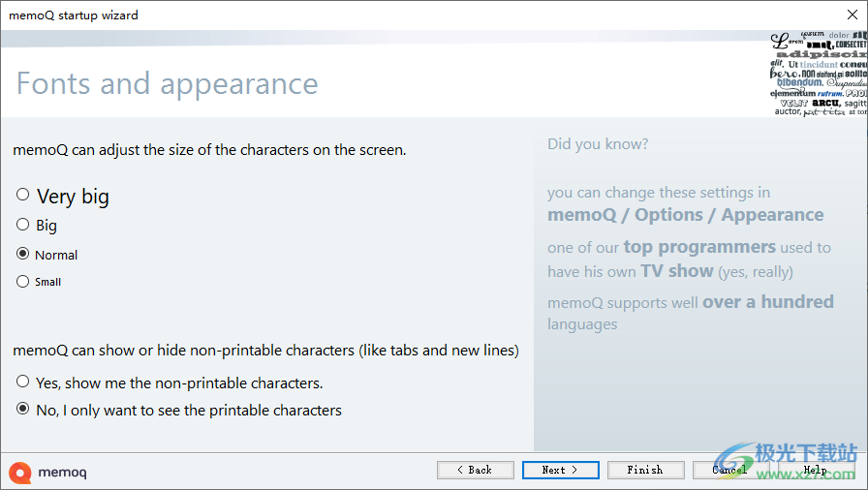Click the 'memoQ startup wizard' title text
The height and width of the screenshot is (490, 868).
coord(74,15)
